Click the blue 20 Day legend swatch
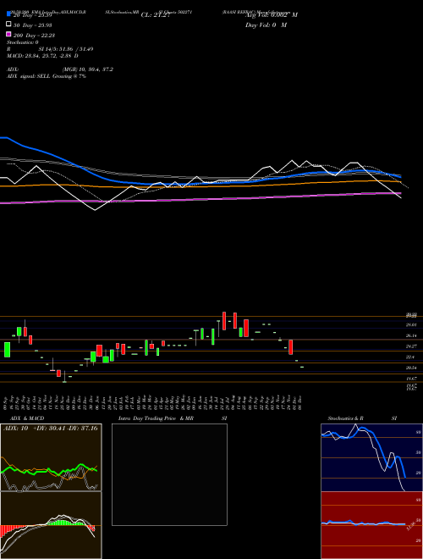 click(x=8, y=14)
